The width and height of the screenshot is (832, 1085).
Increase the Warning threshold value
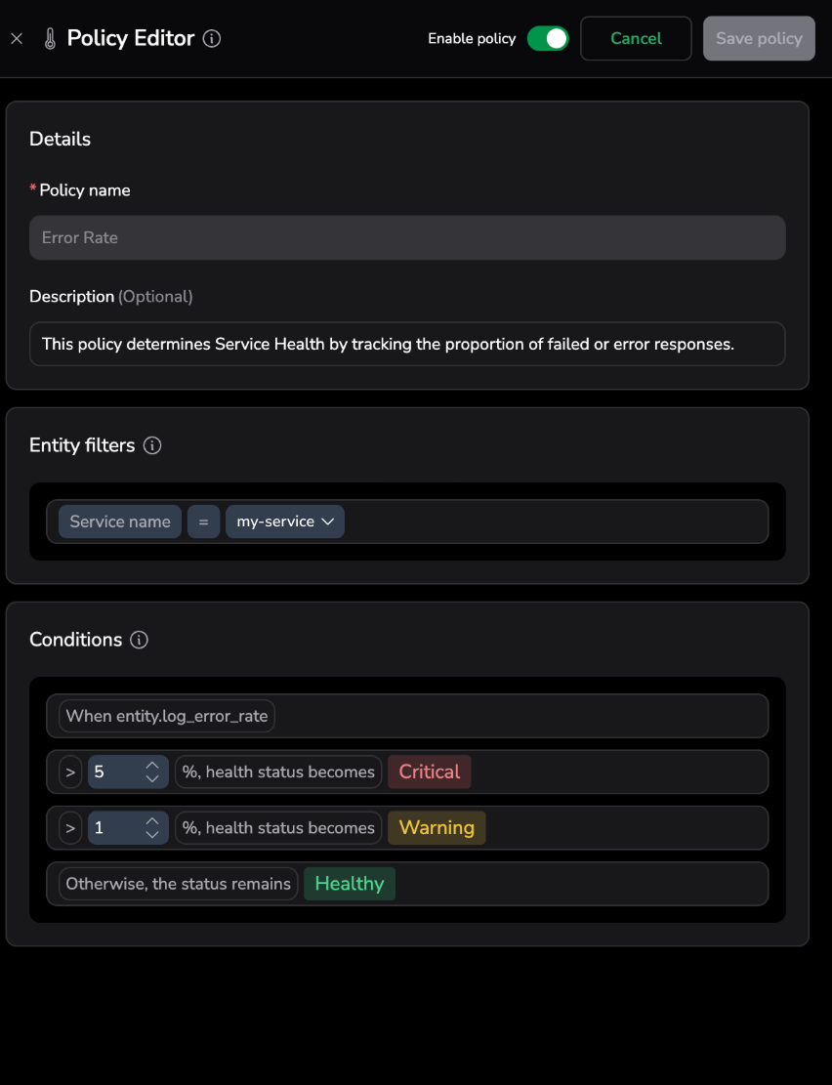click(x=152, y=821)
